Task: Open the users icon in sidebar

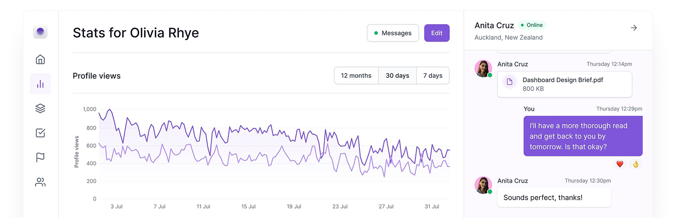Action: (x=40, y=182)
